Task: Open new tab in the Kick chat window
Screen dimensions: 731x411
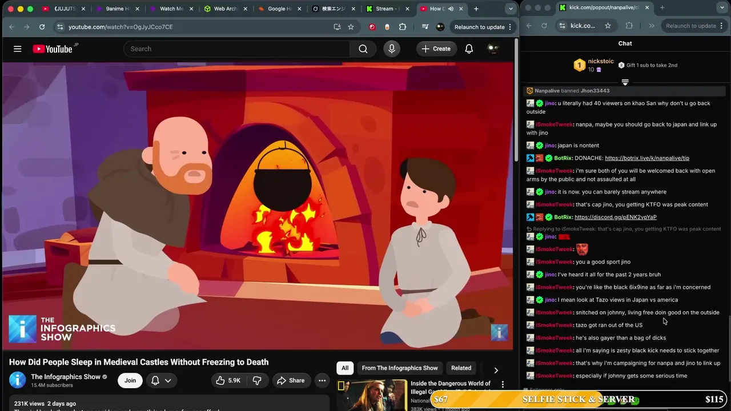Action: click(662, 7)
